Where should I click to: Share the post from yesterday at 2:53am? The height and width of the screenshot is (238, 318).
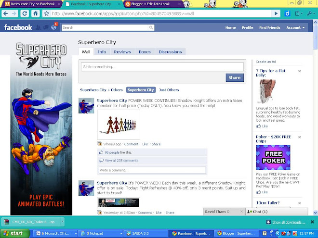pyautogui.click(x=170, y=213)
